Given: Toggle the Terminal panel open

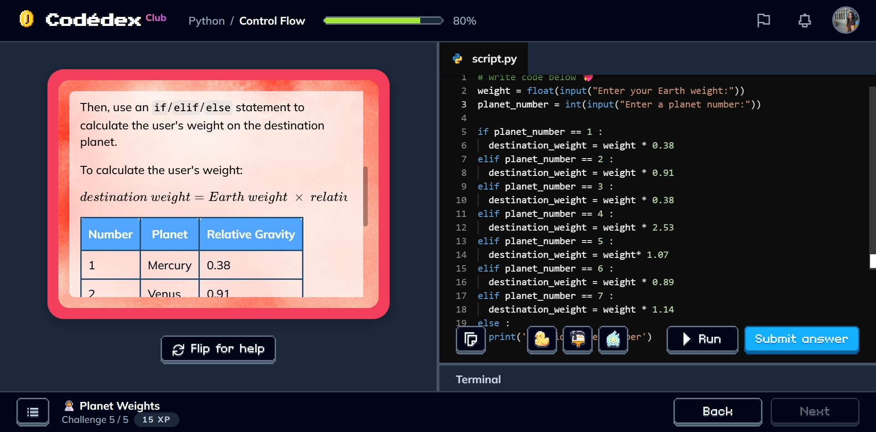Looking at the screenshot, I should point(478,379).
